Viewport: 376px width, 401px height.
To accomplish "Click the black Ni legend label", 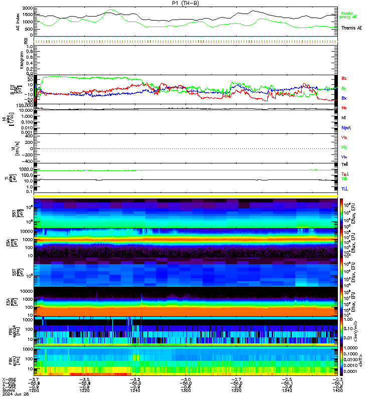I will pos(343,118).
